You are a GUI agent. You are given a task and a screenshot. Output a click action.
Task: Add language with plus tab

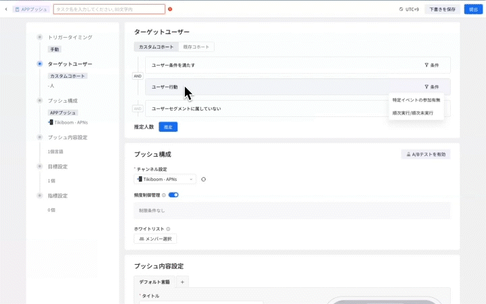182,282
